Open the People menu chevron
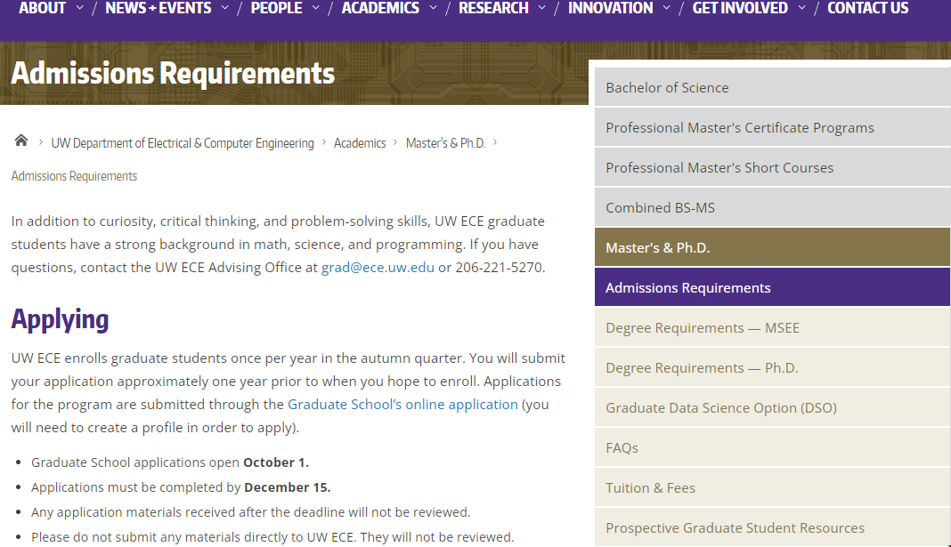Screen dimensions: 951x547 coord(317,8)
